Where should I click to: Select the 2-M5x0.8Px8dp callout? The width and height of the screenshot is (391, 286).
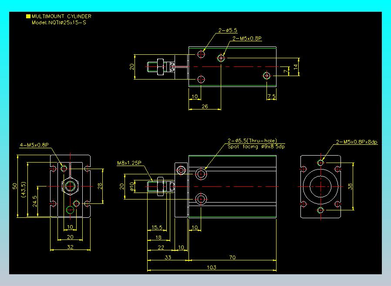pos(357,142)
